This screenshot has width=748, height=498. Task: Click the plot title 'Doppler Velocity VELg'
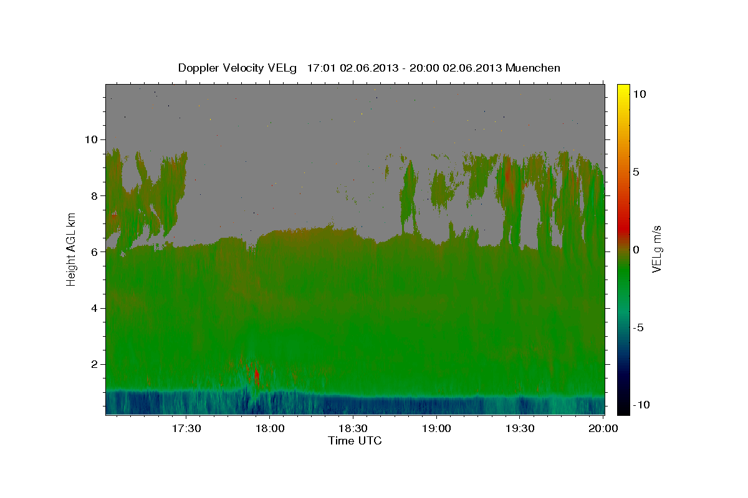(239, 68)
